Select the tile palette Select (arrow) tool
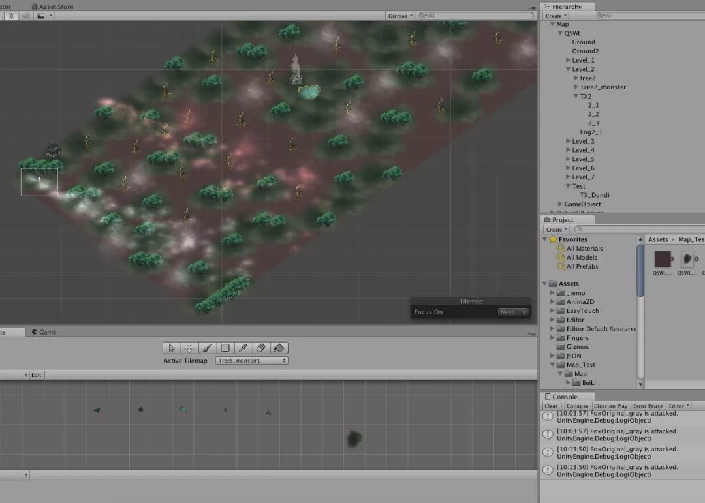Screen dimensions: 705x503 point(172,348)
